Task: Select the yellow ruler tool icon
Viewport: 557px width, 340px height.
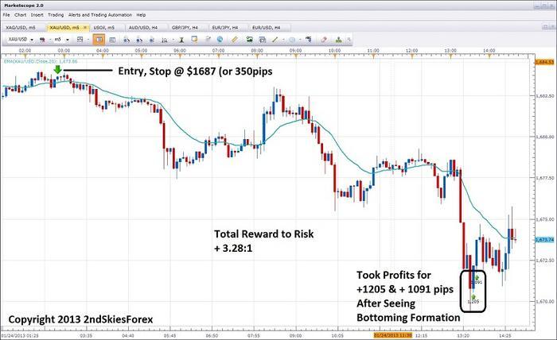Action: click(235, 40)
